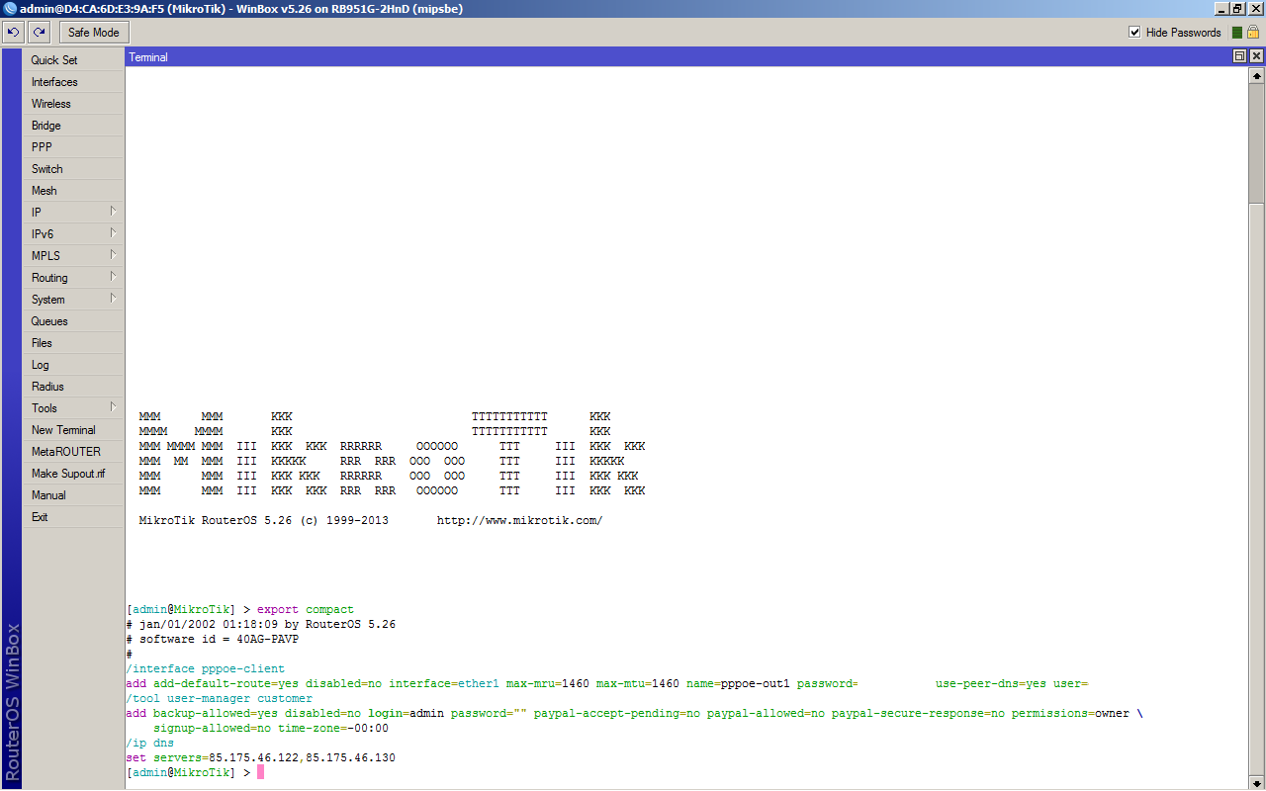Open the Mesh menu item
The width and height of the screenshot is (1266, 791).
pos(73,191)
